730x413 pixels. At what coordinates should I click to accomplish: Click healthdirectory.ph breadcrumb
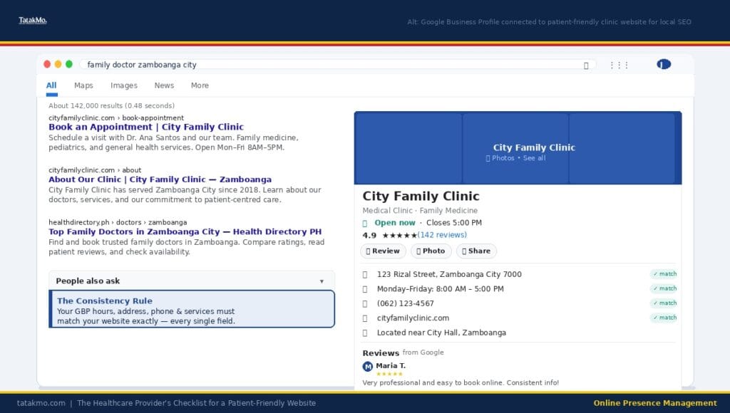click(x=118, y=222)
